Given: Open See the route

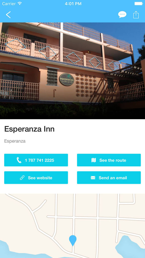Looking at the screenshot, I should 109,160.
